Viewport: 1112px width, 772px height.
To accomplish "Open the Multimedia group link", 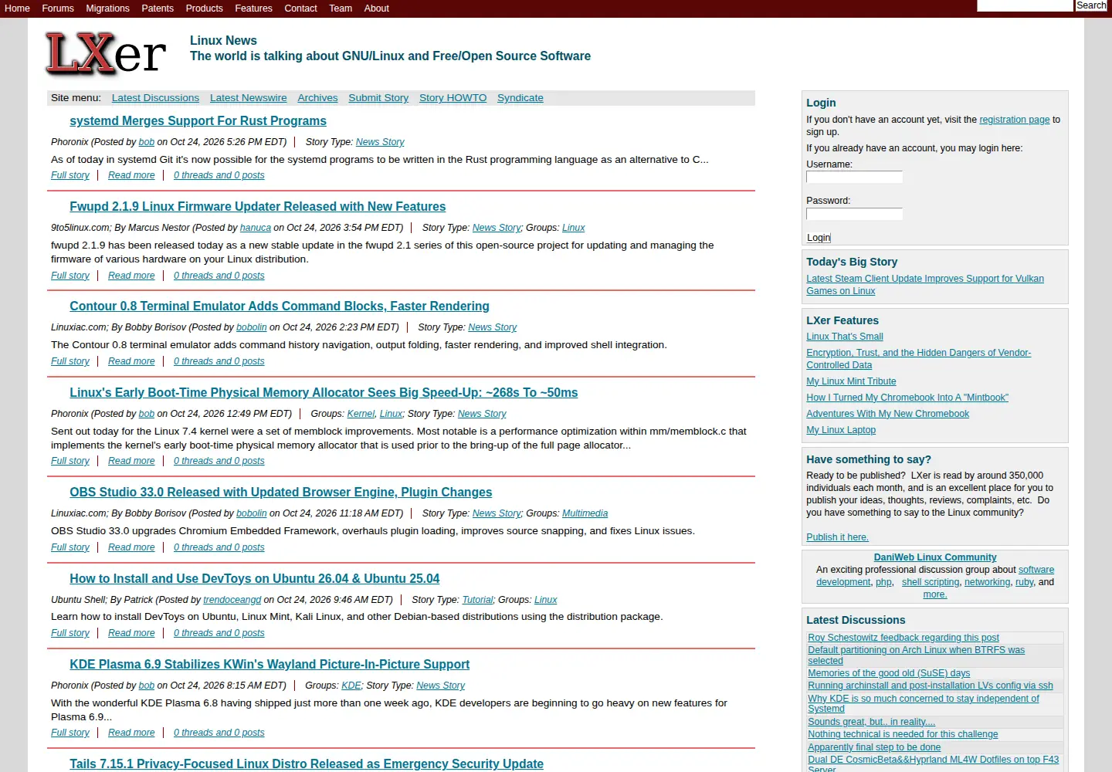I will point(585,513).
